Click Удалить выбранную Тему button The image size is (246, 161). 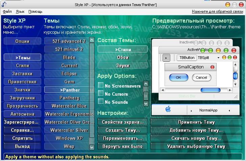click(196, 146)
